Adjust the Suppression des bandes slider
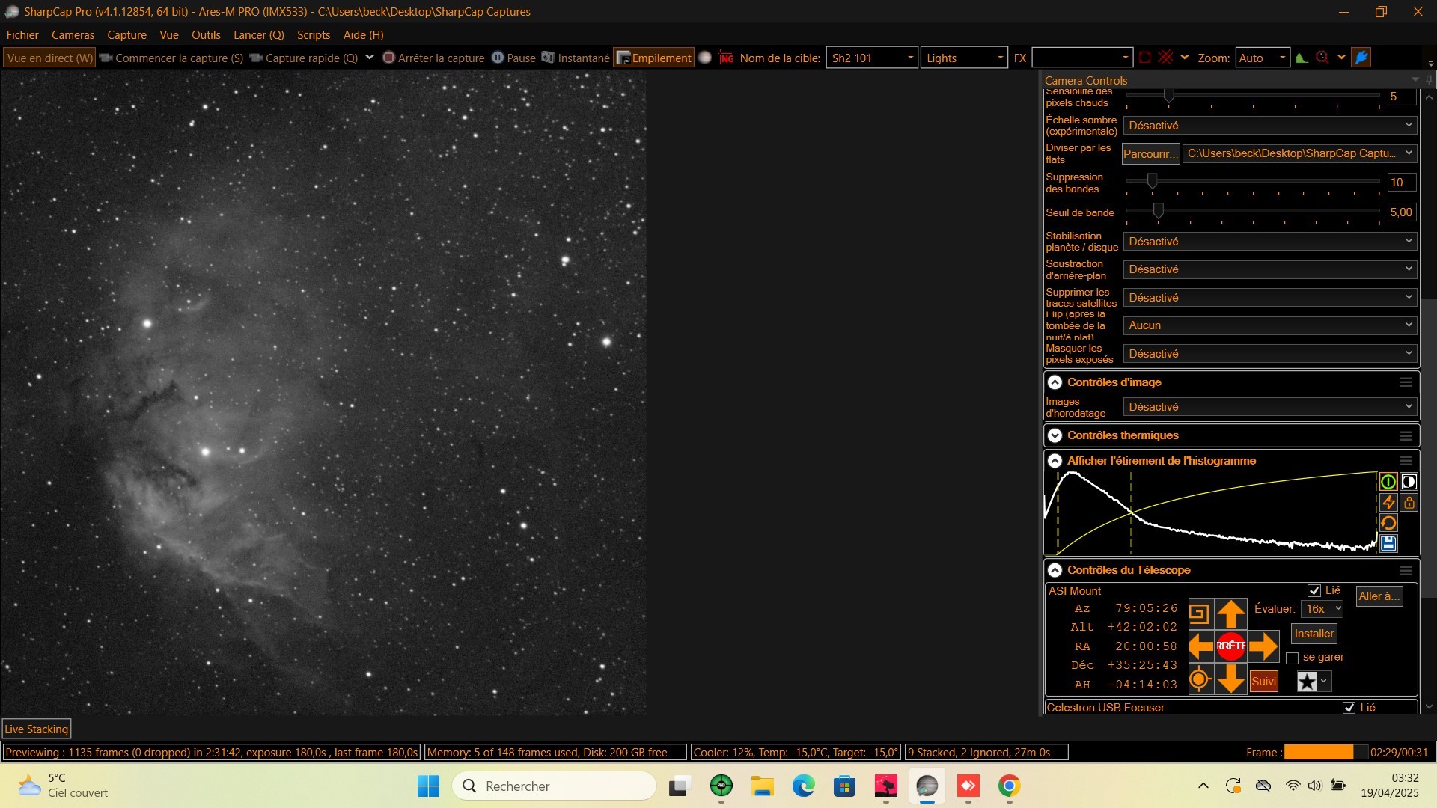1437x808 pixels. 1153,181
